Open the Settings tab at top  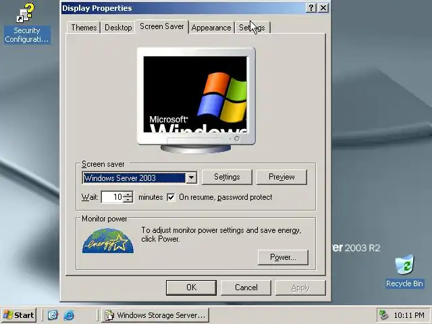(x=252, y=28)
